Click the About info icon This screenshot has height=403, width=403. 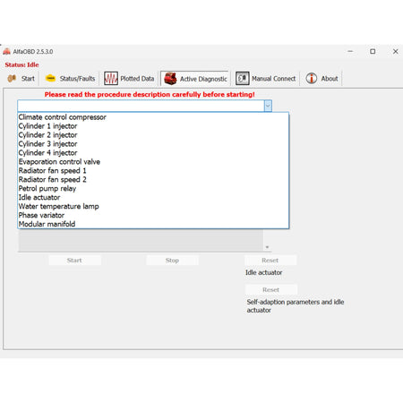[x=312, y=79]
